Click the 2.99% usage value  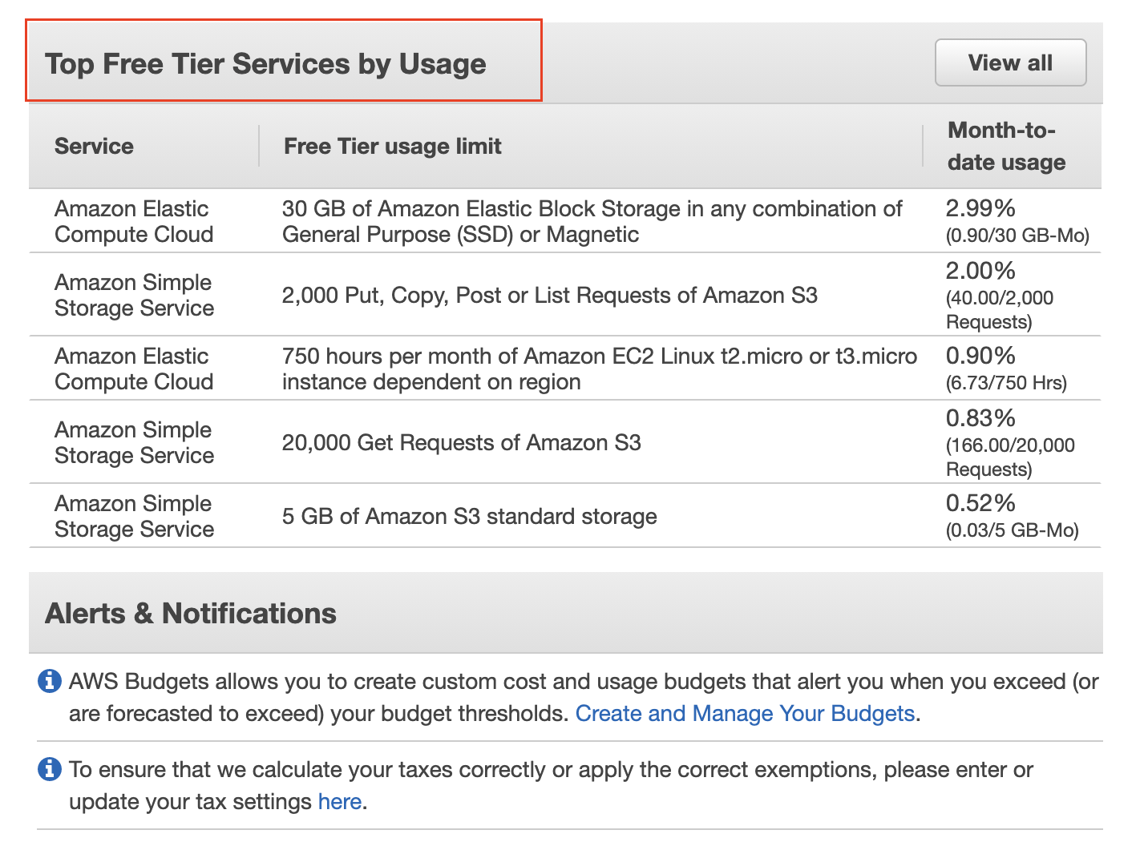(979, 208)
